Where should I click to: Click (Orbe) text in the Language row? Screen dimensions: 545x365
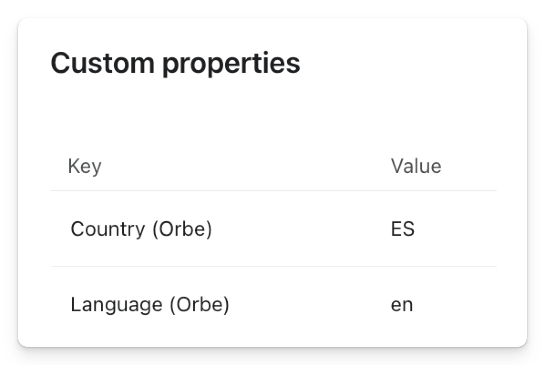[x=199, y=304]
